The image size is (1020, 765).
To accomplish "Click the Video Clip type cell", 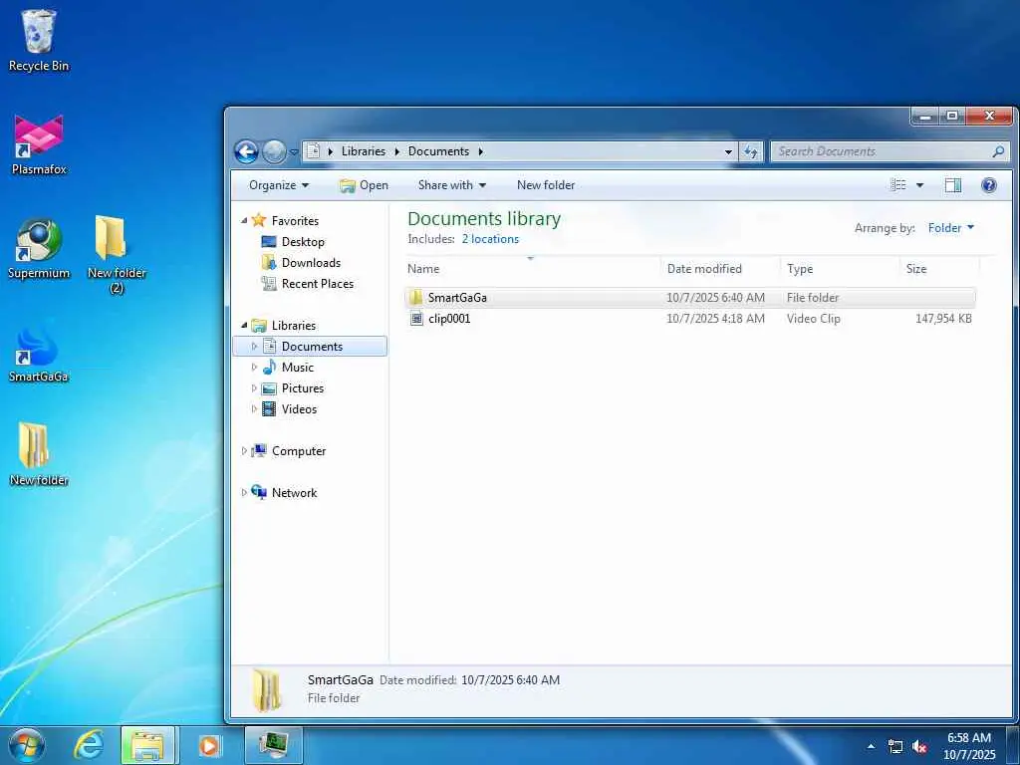I will pos(813,318).
